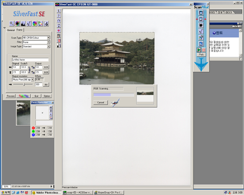Image resolution: width=244 pixels, height=195 pixels.
Task: Switch to the General tab in SilverFast
Action: [11, 30]
